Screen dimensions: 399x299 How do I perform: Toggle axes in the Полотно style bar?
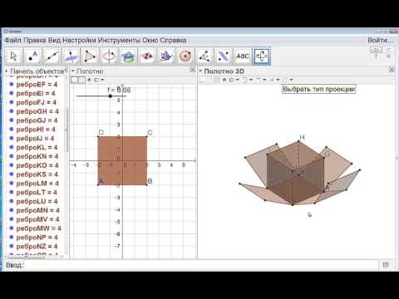tap(74, 81)
